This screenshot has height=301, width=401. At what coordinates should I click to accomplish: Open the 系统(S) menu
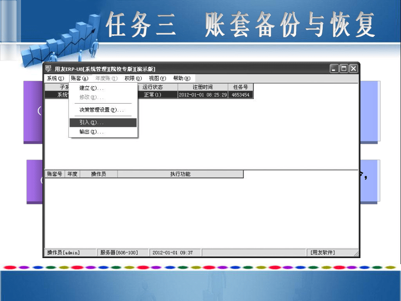(x=55, y=78)
